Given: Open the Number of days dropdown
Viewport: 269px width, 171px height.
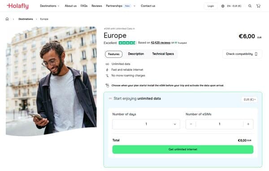Looking at the screenshot, I should 146,124.
